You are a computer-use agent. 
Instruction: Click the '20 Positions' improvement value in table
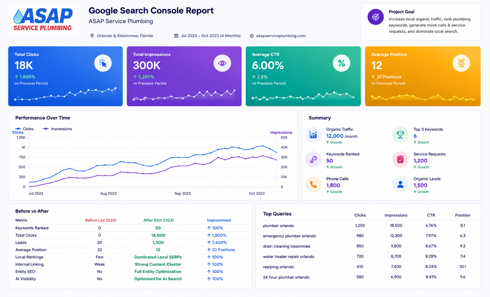tap(221, 250)
